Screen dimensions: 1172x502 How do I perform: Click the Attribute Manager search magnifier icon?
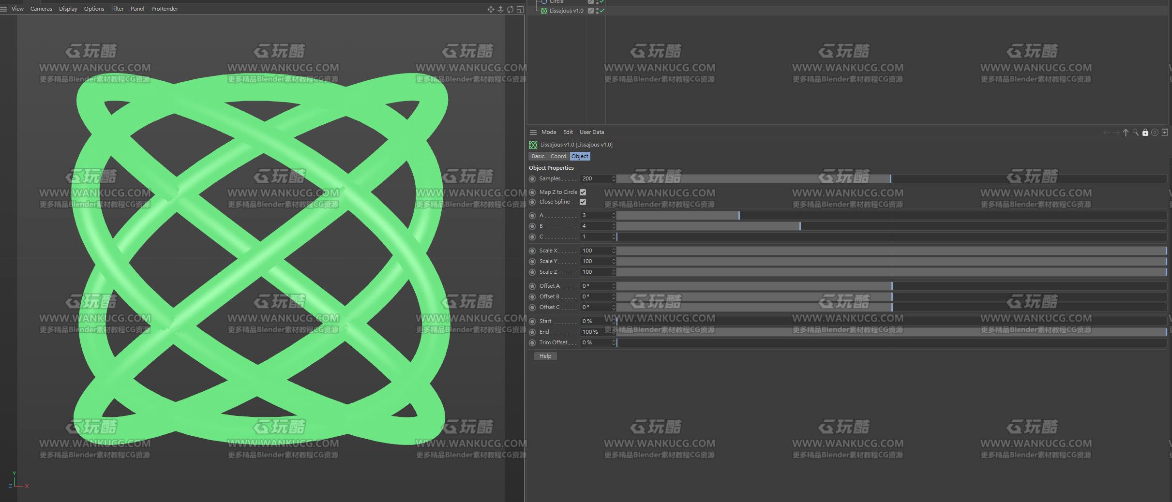click(x=1135, y=132)
